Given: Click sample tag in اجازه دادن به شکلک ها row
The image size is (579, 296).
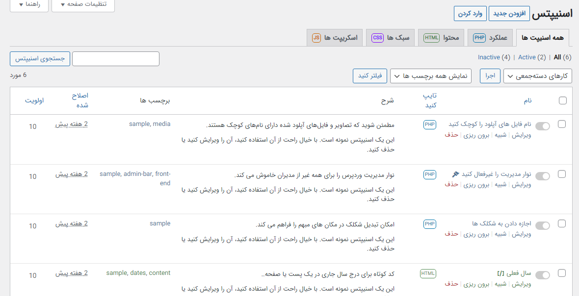Looking at the screenshot, I should click(x=160, y=223).
